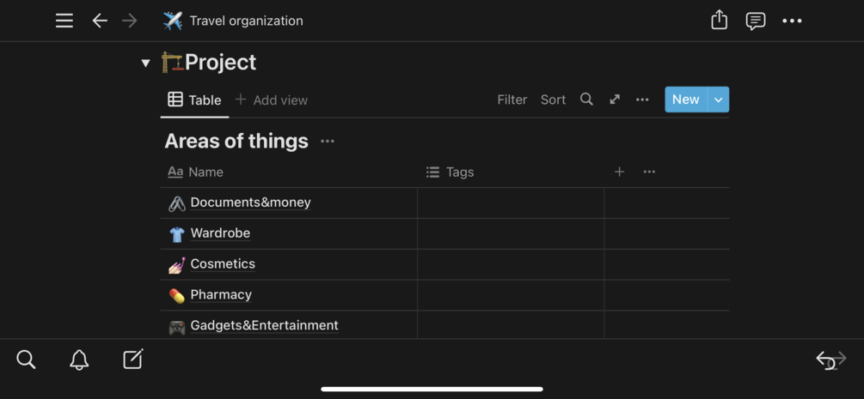The image size is (864, 399).
Task: Tap the share page icon
Action: (x=720, y=21)
